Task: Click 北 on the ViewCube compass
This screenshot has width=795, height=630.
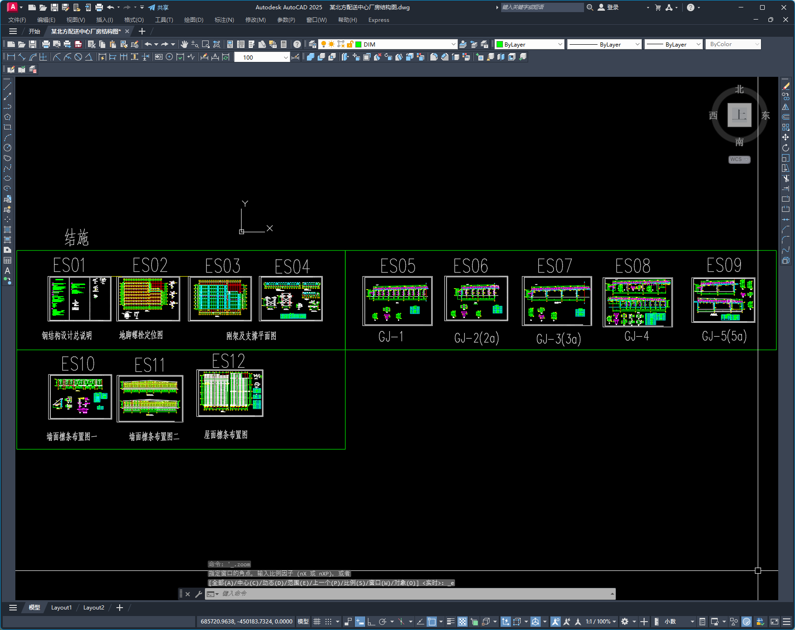Action: click(x=740, y=89)
